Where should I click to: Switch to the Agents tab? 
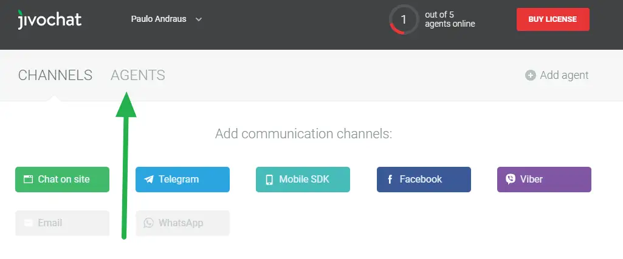click(137, 75)
